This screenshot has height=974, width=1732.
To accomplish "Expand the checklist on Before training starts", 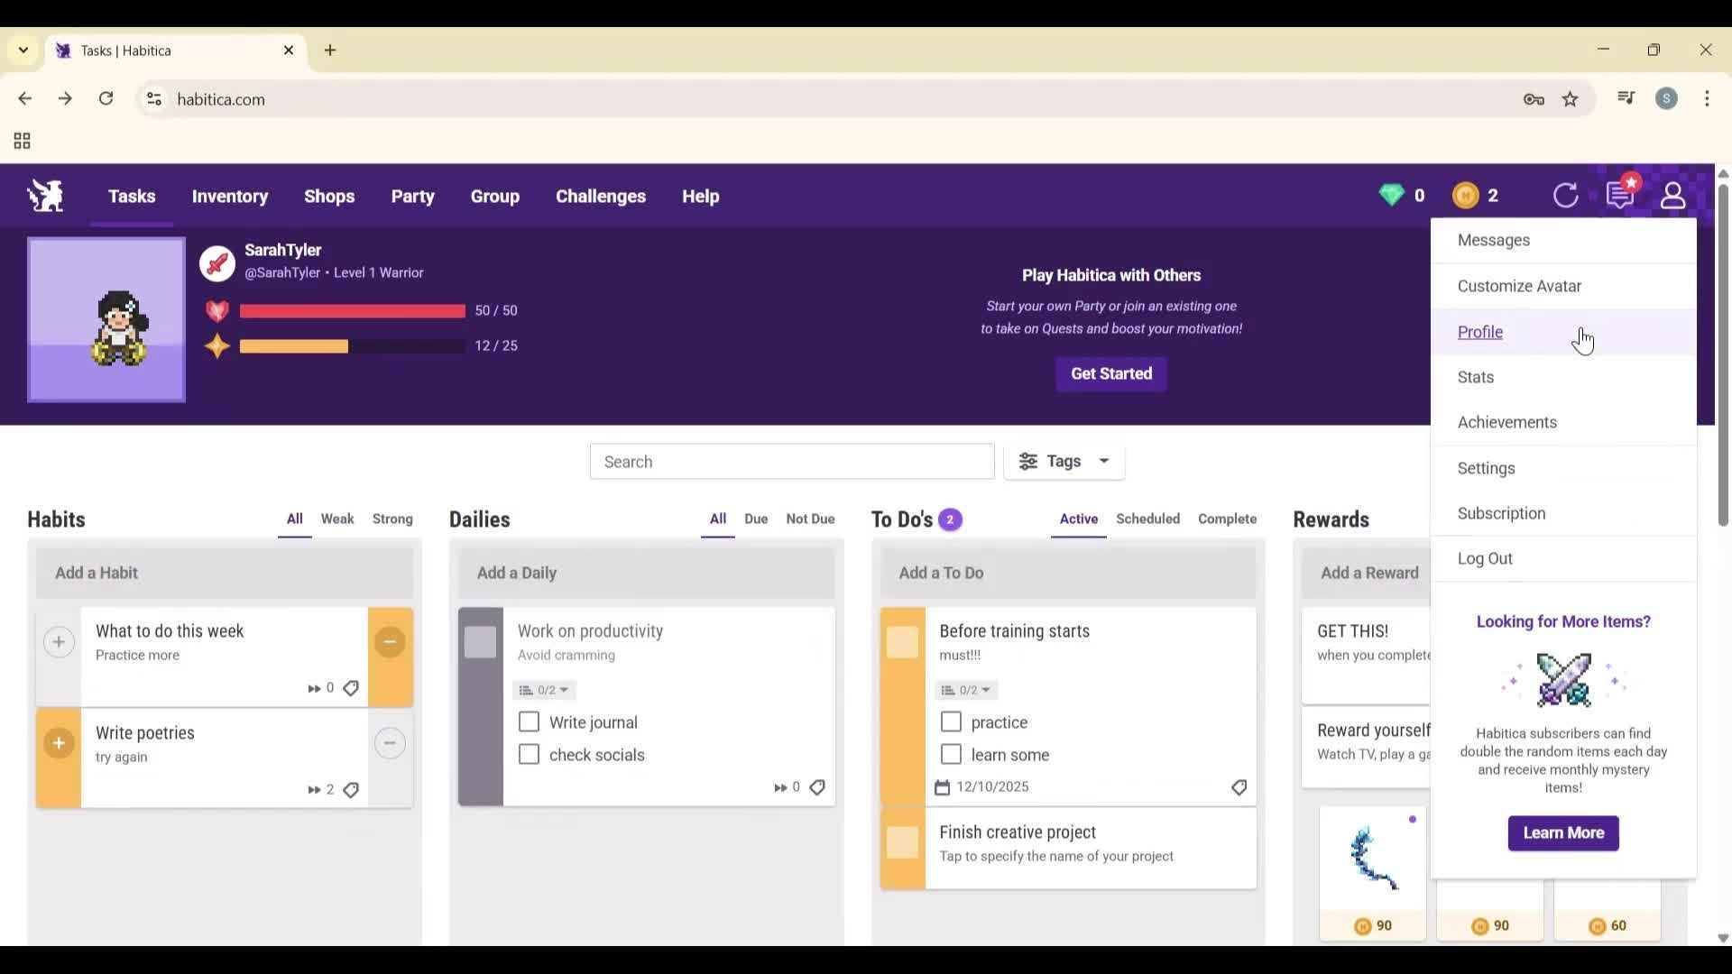I will pyautogui.click(x=965, y=690).
